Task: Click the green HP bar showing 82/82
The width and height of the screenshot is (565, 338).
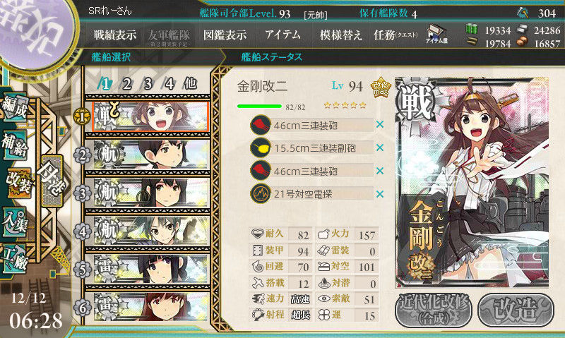Action: click(259, 107)
